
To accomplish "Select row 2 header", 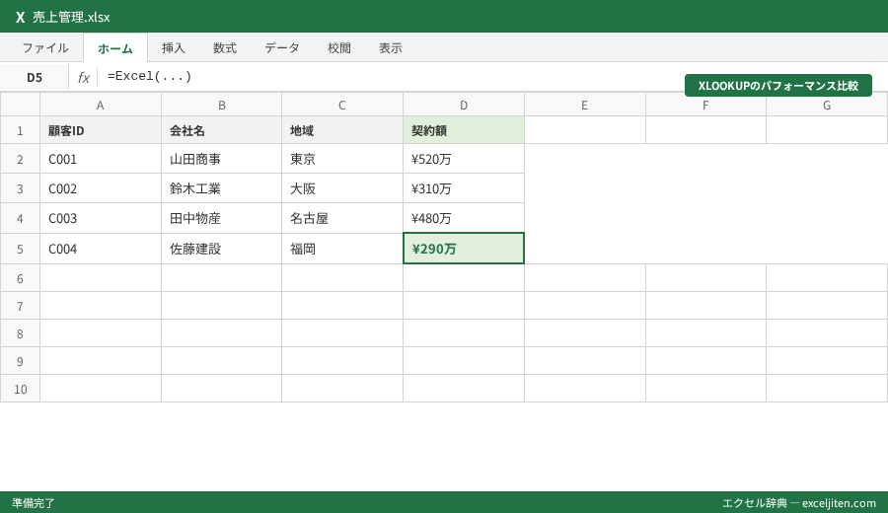I will (20, 159).
